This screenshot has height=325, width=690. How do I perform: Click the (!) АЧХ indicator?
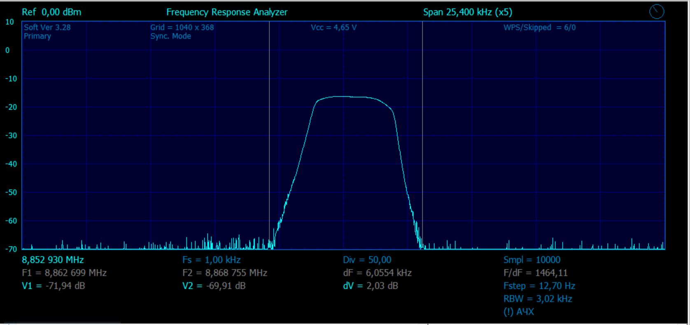pyautogui.click(x=518, y=312)
